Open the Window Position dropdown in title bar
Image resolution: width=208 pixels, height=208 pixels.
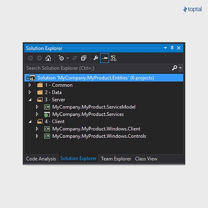(x=165, y=48)
